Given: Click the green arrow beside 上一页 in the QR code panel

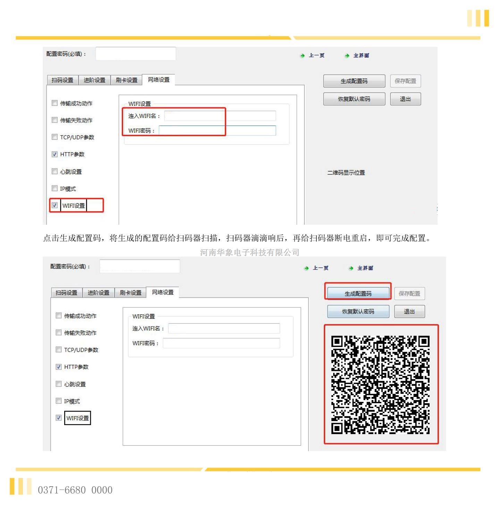Looking at the screenshot, I should point(306,268).
